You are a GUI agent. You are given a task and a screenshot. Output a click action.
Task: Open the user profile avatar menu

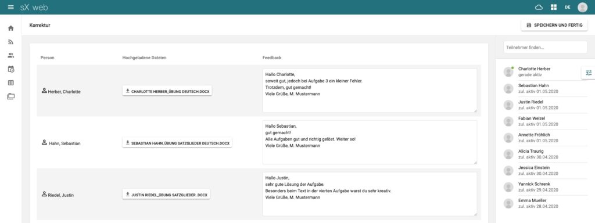tap(582, 7)
